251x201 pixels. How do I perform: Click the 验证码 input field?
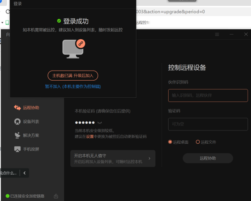click(x=207, y=124)
